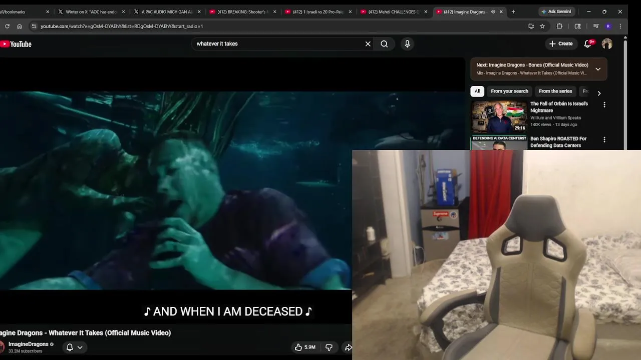Close the 'Mehdi CHALLENGES' tab

click(x=426, y=11)
